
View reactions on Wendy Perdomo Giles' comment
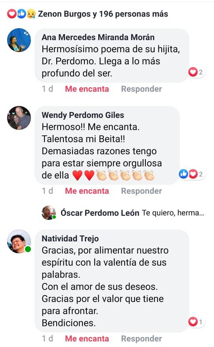tap(192, 174)
